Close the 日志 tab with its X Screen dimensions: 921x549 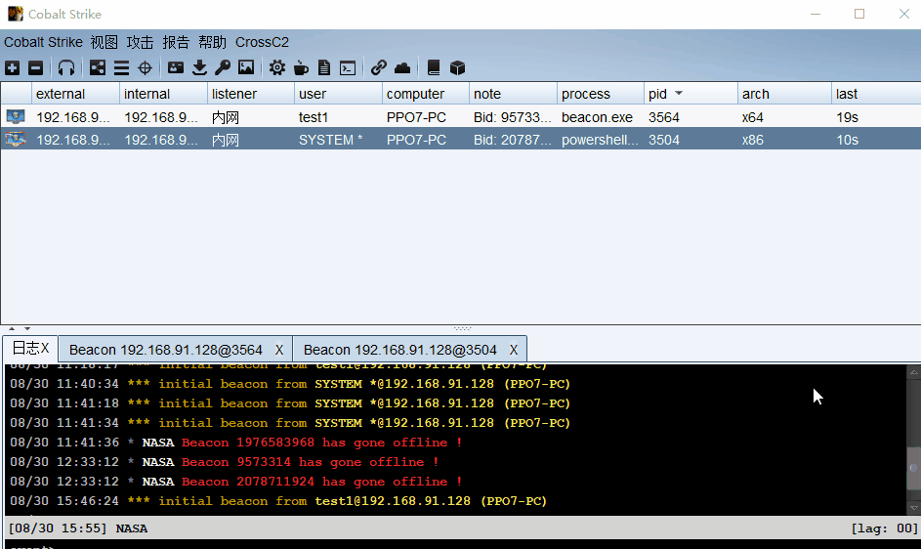point(45,349)
